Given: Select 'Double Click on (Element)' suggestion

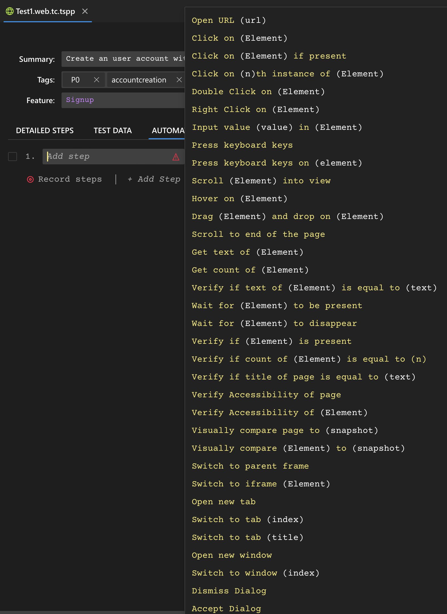Looking at the screenshot, I should tap(258, 92).
